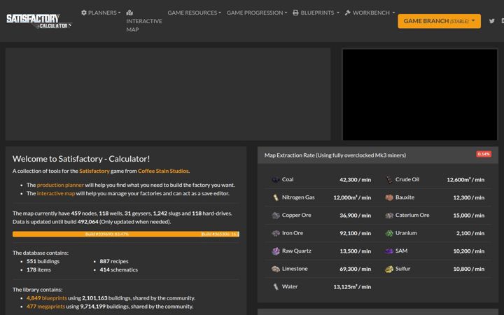This screenshot has height=315, width=504.
Task: Open the Workbench dropdown menu
Action: coord(370,13)
